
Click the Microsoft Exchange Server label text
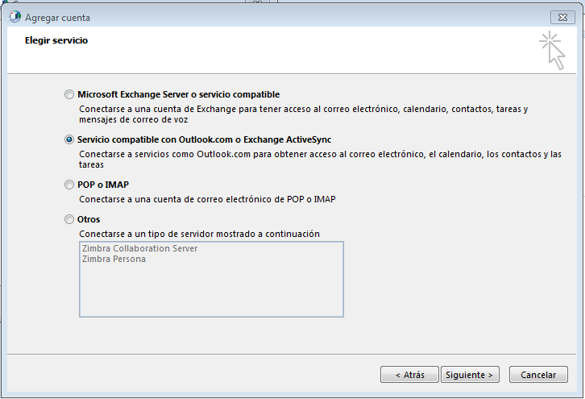(x=178, y=94)
